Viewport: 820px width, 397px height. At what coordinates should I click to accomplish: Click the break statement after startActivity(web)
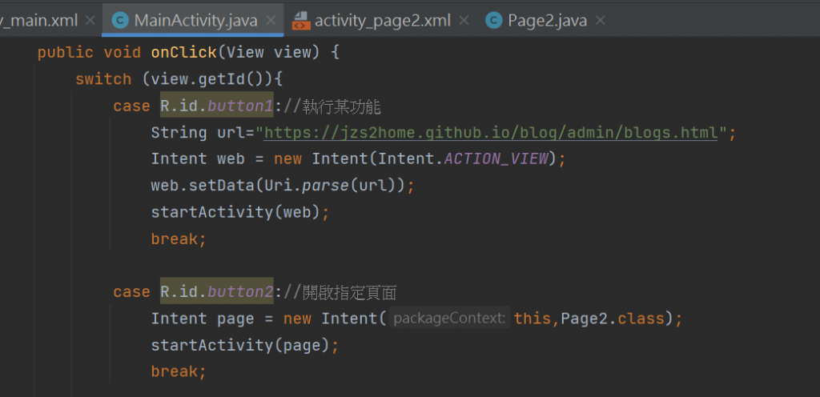point(179,239)
